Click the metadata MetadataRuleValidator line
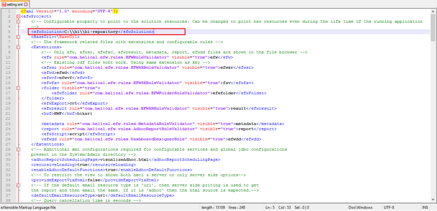Screen dimensions: 437x211 [163, 124]
